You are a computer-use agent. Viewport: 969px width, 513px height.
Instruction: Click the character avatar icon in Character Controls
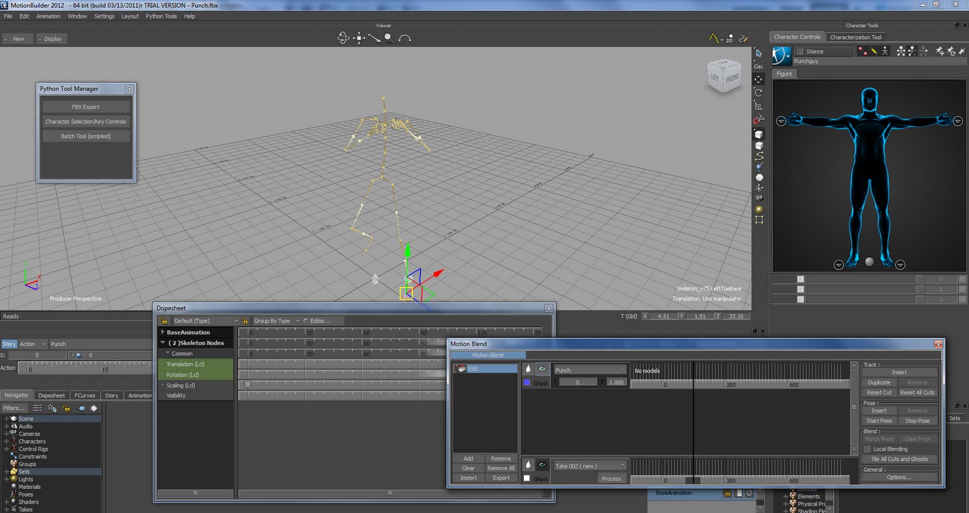pyautogui.click(x=781, y=56)
